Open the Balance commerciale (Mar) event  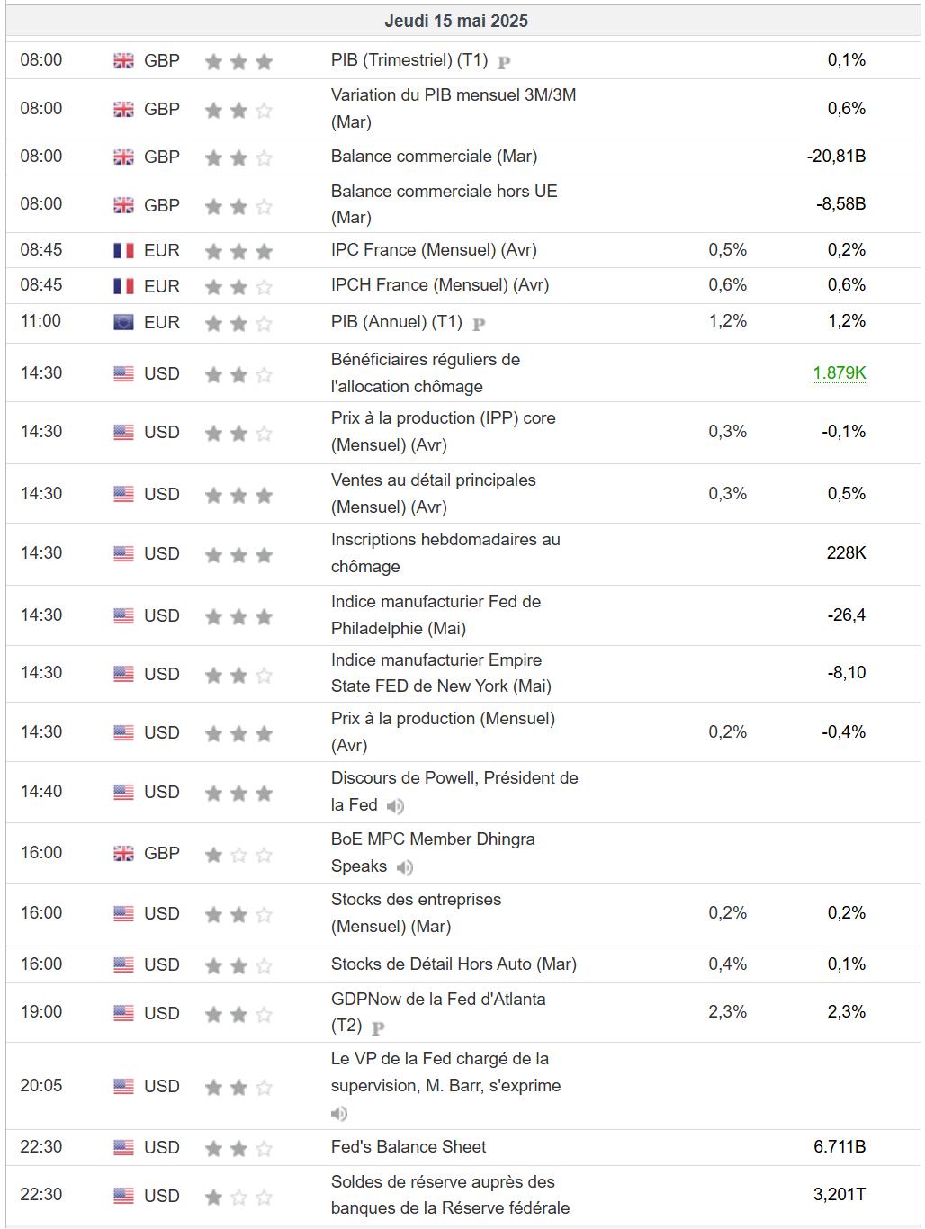tap(434, 157)
